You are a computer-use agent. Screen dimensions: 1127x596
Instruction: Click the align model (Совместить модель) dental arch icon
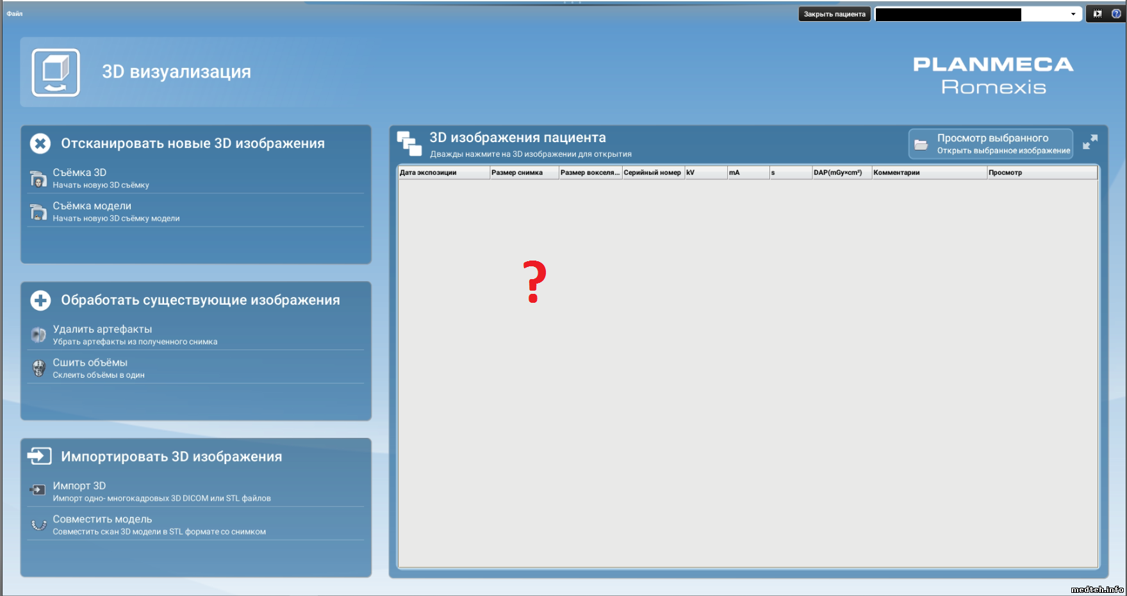coord(38,525)
